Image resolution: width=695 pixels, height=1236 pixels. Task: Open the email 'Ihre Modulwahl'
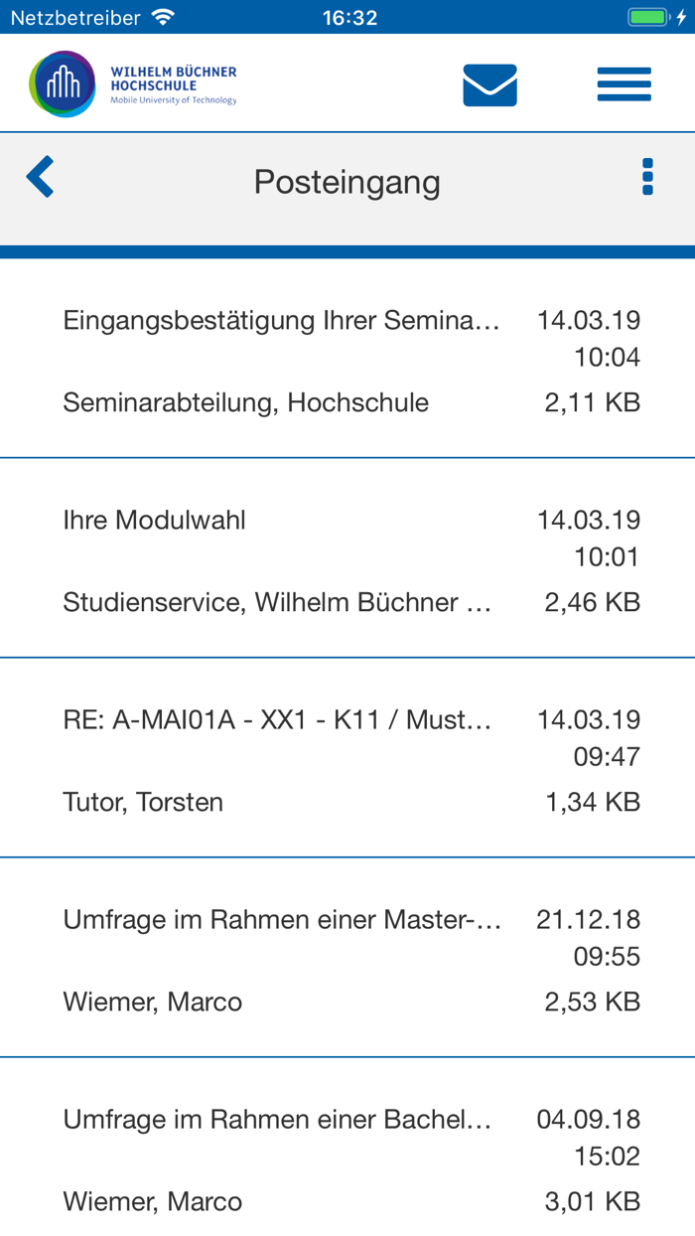154,519
